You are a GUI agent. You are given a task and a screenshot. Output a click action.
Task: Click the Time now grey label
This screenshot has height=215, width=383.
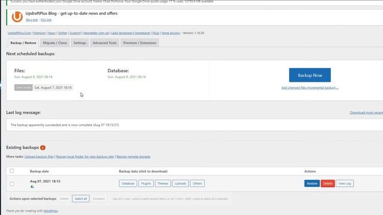click(x=23, y=88)
